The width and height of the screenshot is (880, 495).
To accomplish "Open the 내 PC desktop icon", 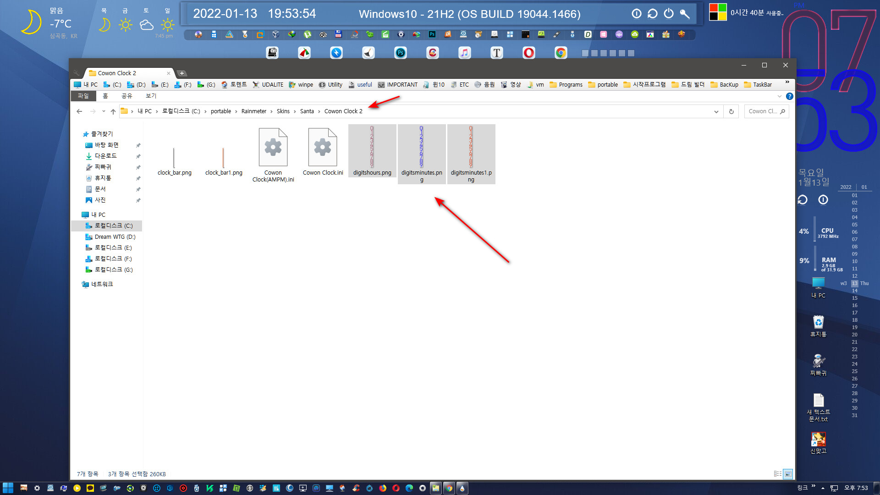I will click(819, 287).
